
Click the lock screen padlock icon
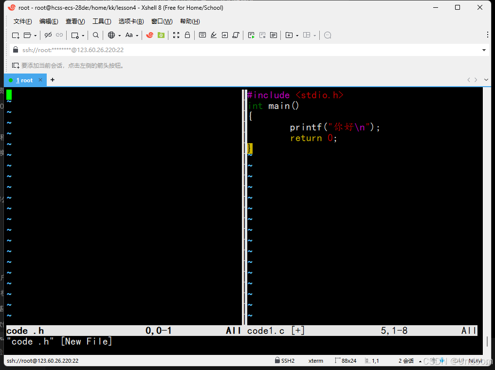pyautogui.click(x=187, y=35)
